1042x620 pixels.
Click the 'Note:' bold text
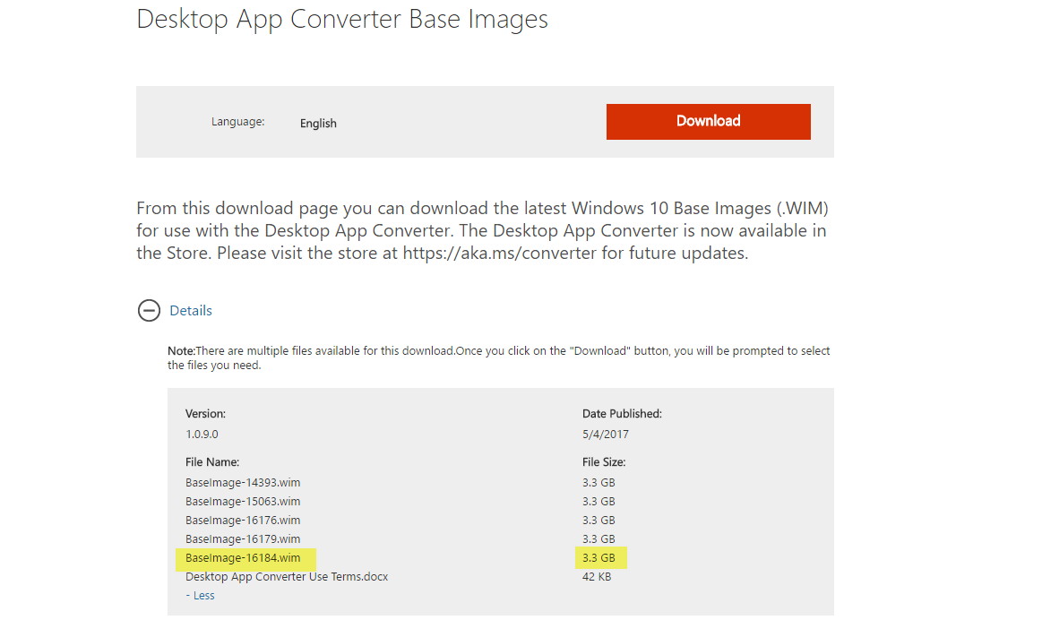[x=181, y=351]
